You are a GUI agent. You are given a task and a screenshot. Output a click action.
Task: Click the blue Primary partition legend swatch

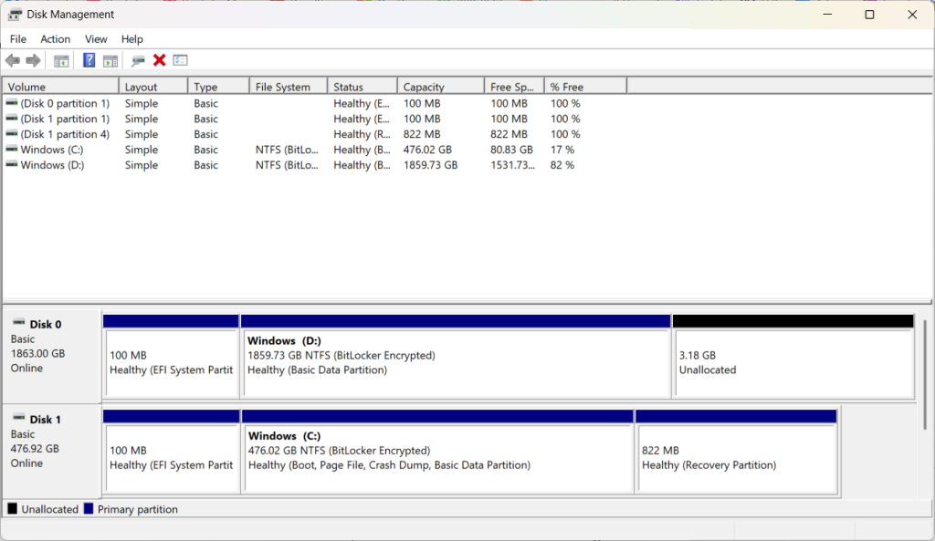pyautogui.click(x=89, y=509)
